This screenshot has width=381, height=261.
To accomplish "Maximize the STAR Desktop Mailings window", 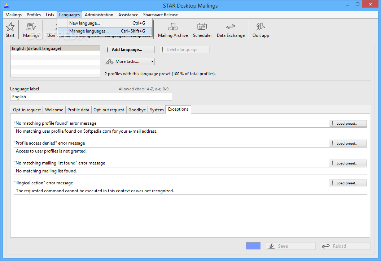I will pos(358,4).
